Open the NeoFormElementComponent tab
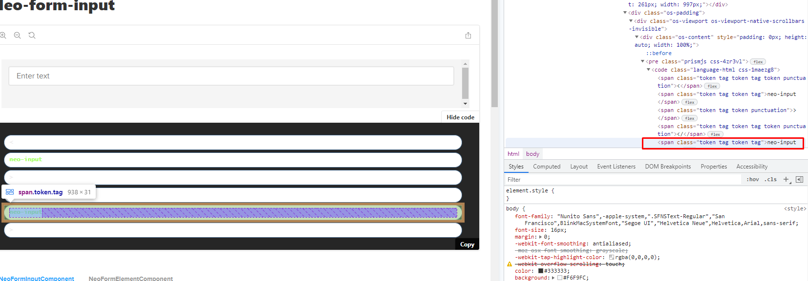The height and width of the screenshot is (281, 808). click(131, 279)
